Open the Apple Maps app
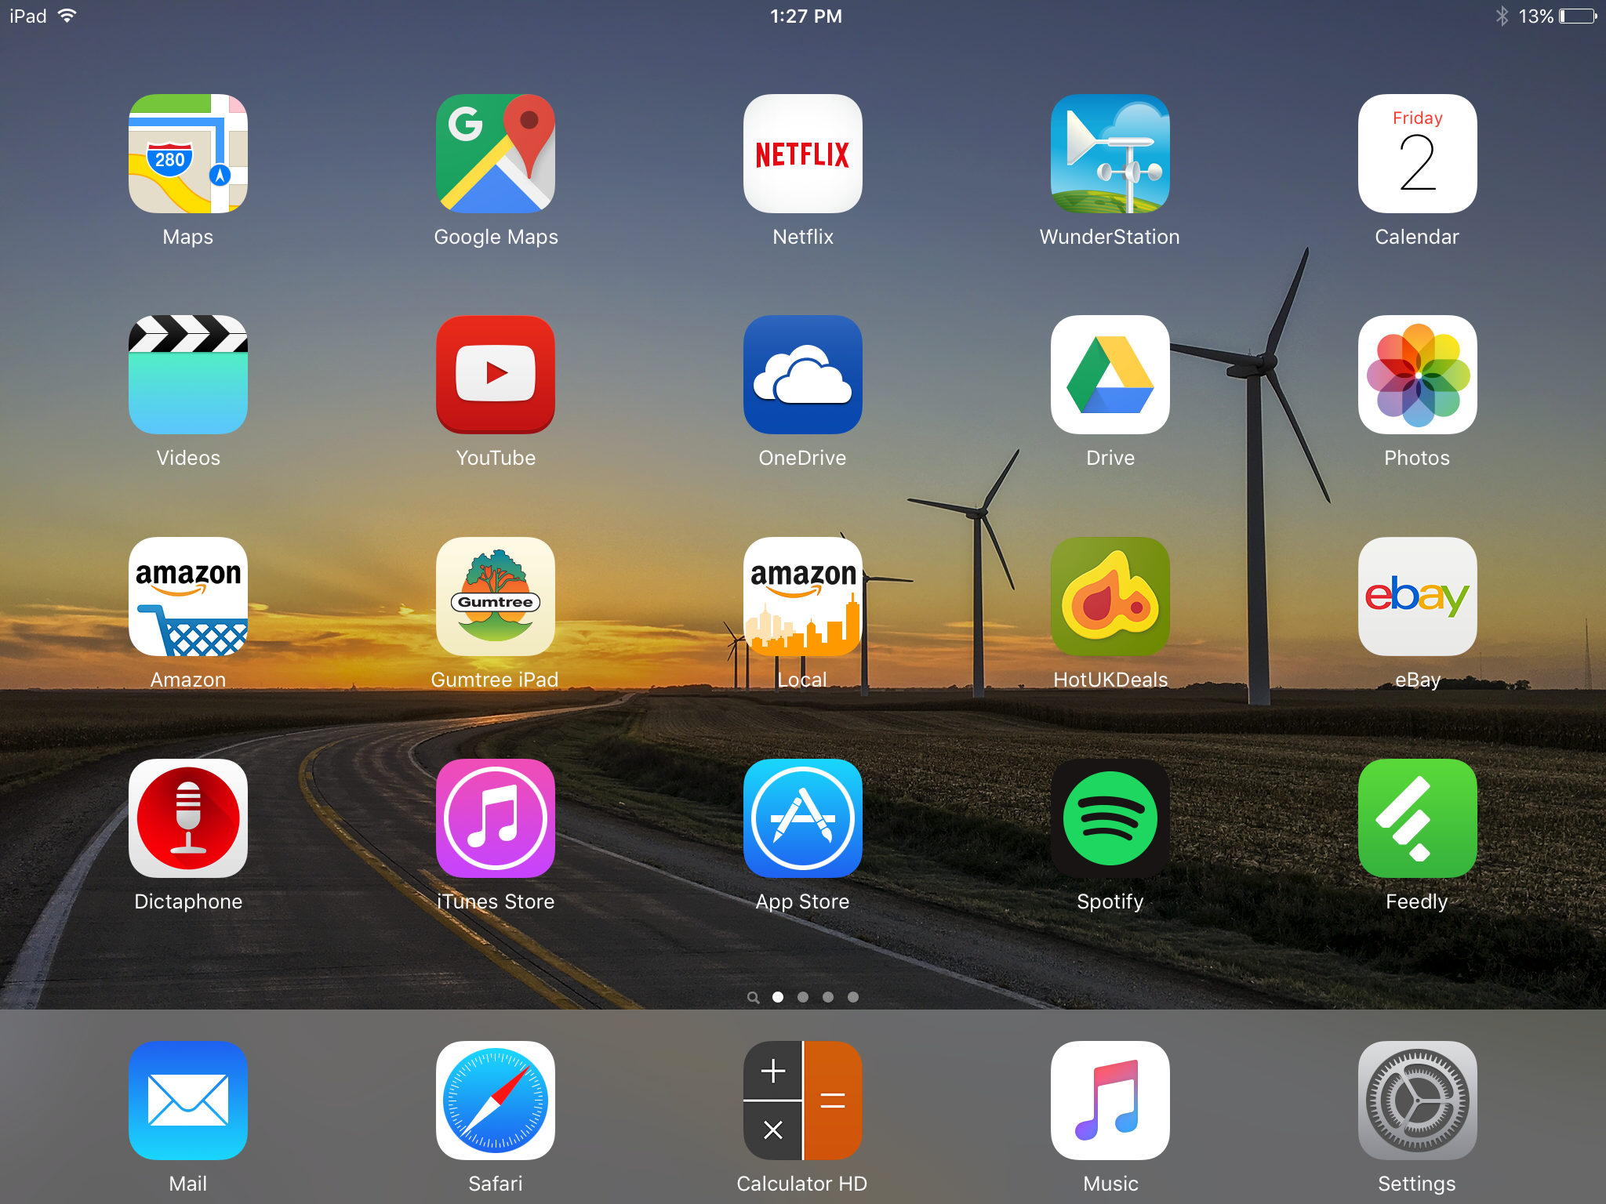Screen dimensions: 1606x1204 point(188,154)
